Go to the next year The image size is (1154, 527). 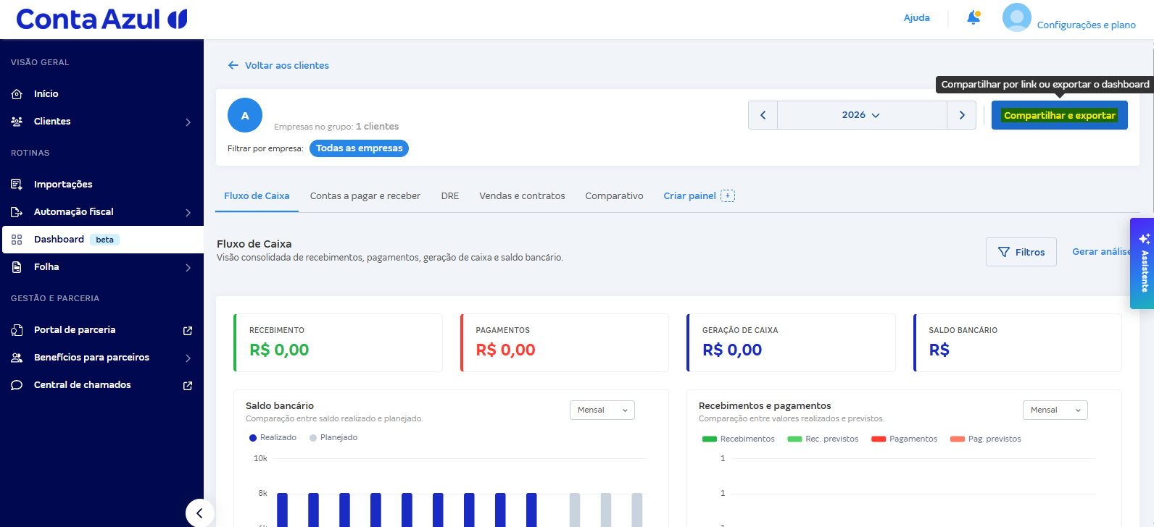[x=962, y=115]
